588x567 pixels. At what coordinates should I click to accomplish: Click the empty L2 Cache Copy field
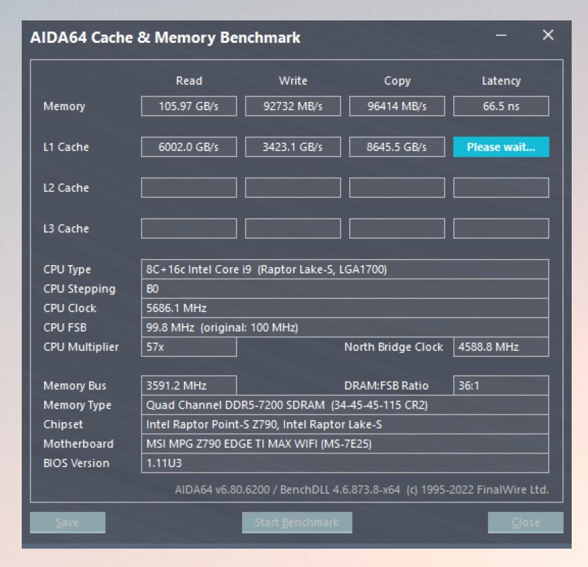point(397,188)
